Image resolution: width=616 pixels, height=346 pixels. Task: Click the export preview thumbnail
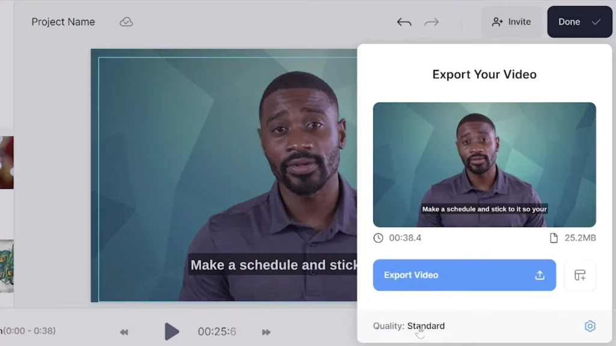click(x=484, y=165)
